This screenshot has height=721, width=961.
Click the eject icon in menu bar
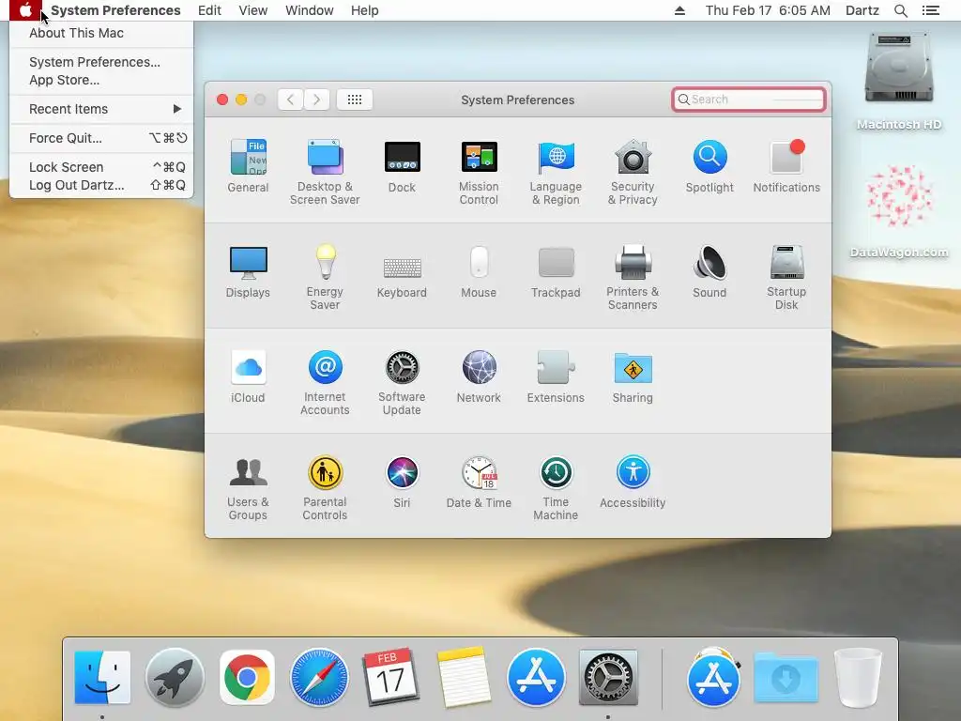[x=679, y=10]
